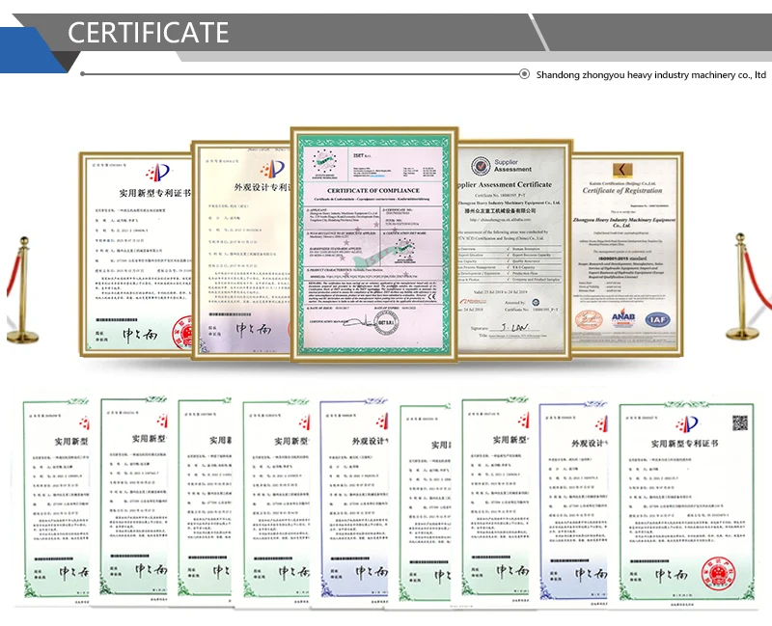This screenshot has width=772, height=626.
Task: Click the left gold rope stanchion
Action: (22, 290)
